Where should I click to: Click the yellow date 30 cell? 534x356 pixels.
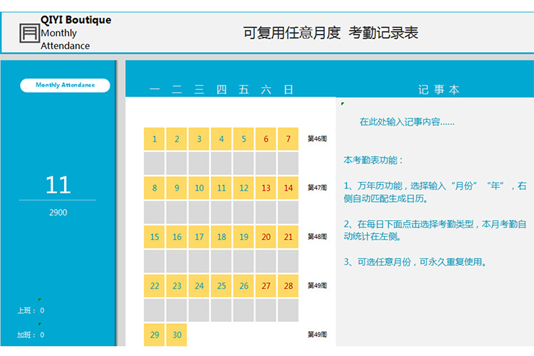pyautogui.click(x=177, y=335)
